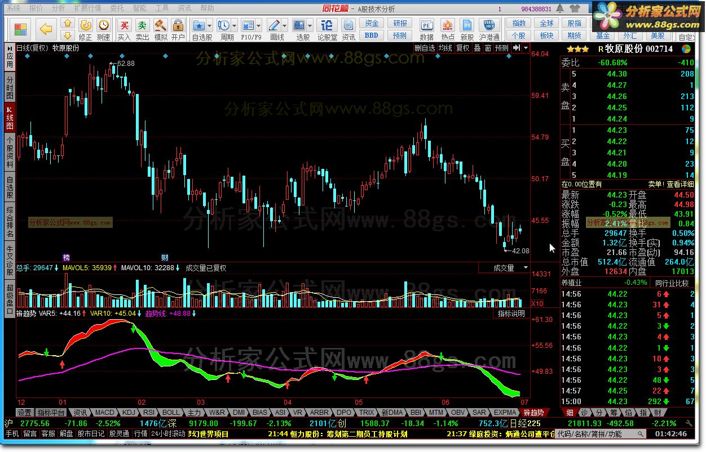Click the 全球 (global) button
The width and height of the screenshot is (706, 452).
[546, 24]
